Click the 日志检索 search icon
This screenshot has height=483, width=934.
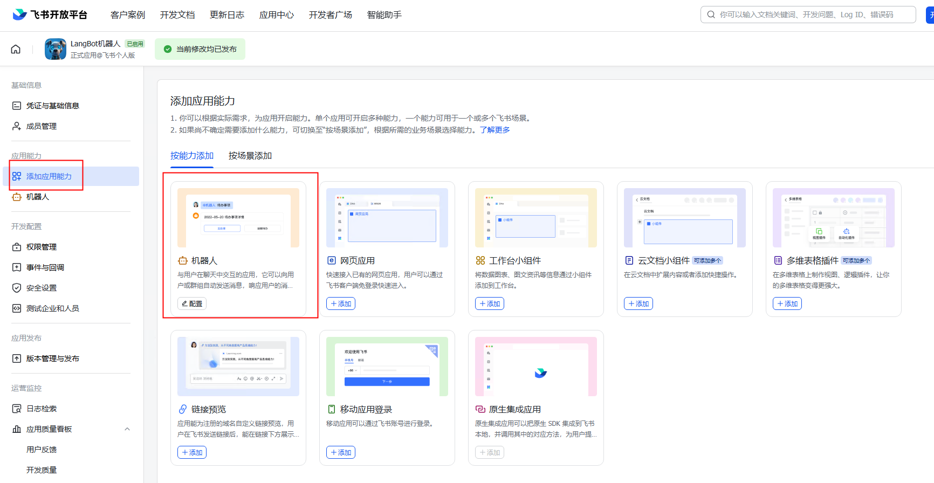coord(17,409)
